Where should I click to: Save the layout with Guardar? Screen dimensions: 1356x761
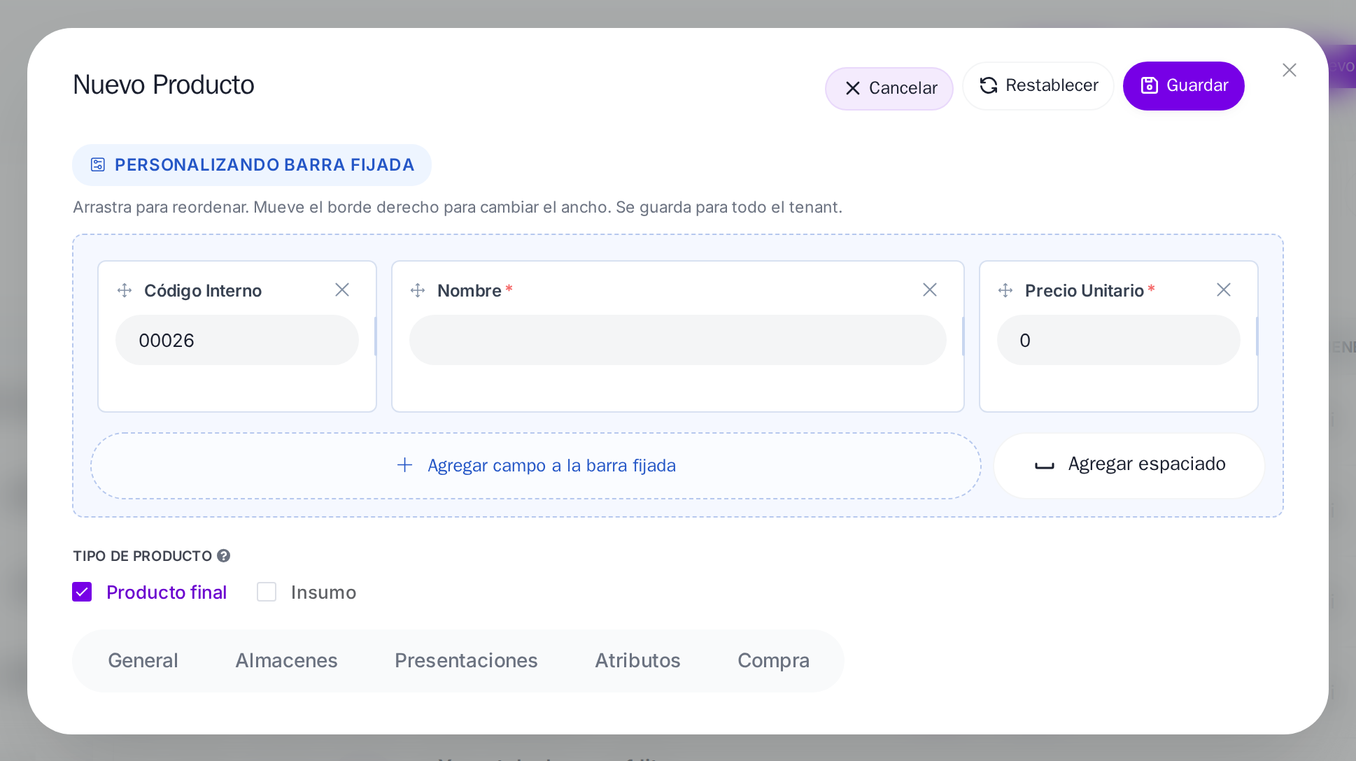(1184, 85)
